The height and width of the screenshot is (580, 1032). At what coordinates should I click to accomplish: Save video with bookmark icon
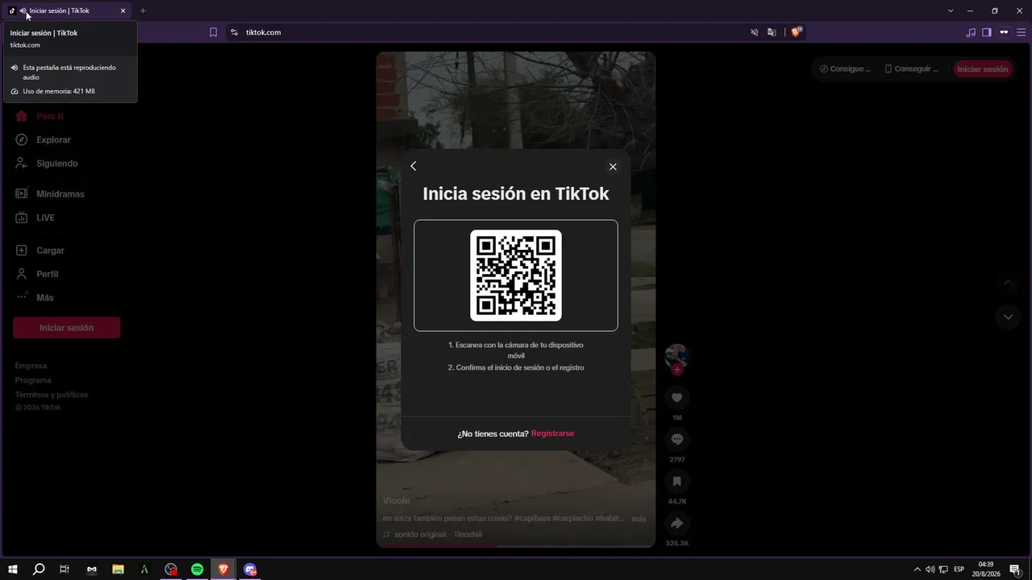click(676, 482)
